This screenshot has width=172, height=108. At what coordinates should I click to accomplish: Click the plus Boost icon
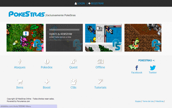pos(47,82)
